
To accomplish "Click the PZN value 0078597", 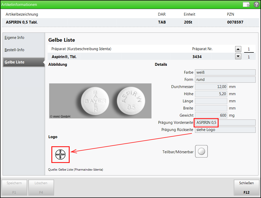I will click(235, 22).
